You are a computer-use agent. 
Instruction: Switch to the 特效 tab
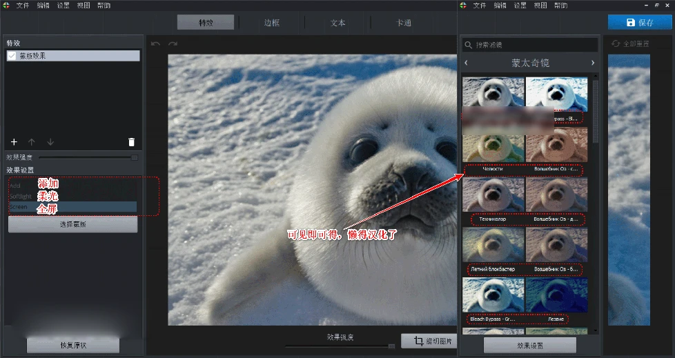tap(206, 22)
